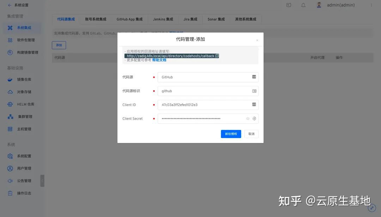Copy the callback URL using the copy icon

pos(218,56)
